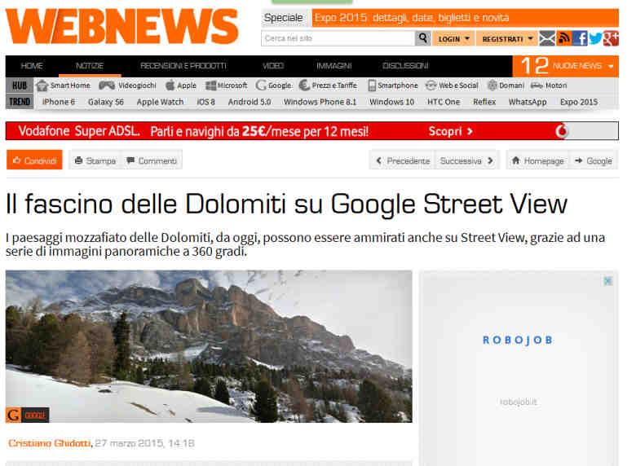Open Apple hub link
This screenshot has width=636, height=466.
(181, 86)
